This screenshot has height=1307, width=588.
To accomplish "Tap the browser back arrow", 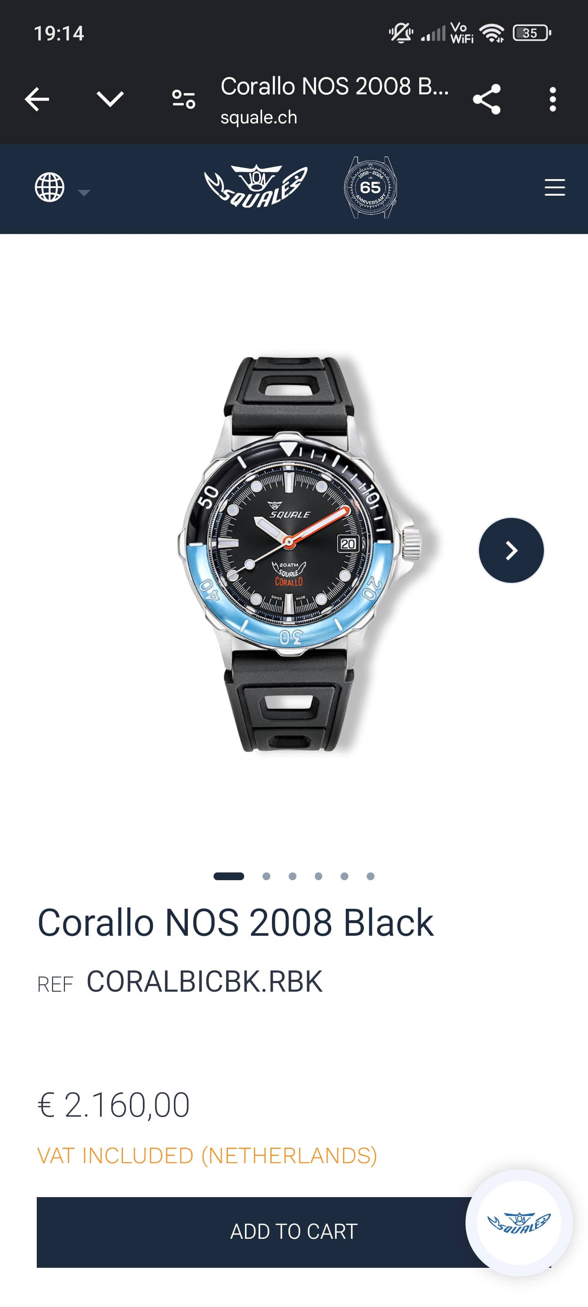I will point(37,99).
